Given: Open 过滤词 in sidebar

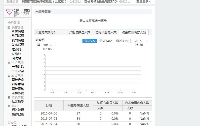Looking at the screenshot, I should 16,49.
